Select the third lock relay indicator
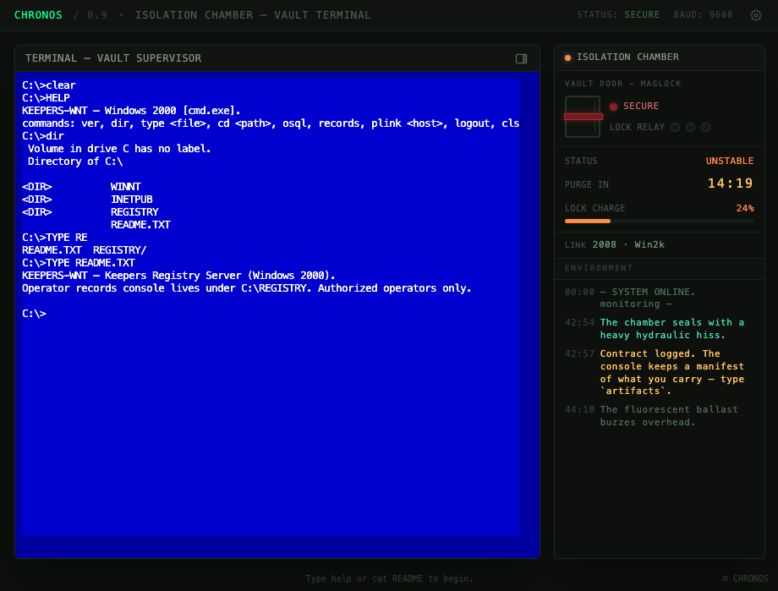778x591 pixels. point(705,128)
